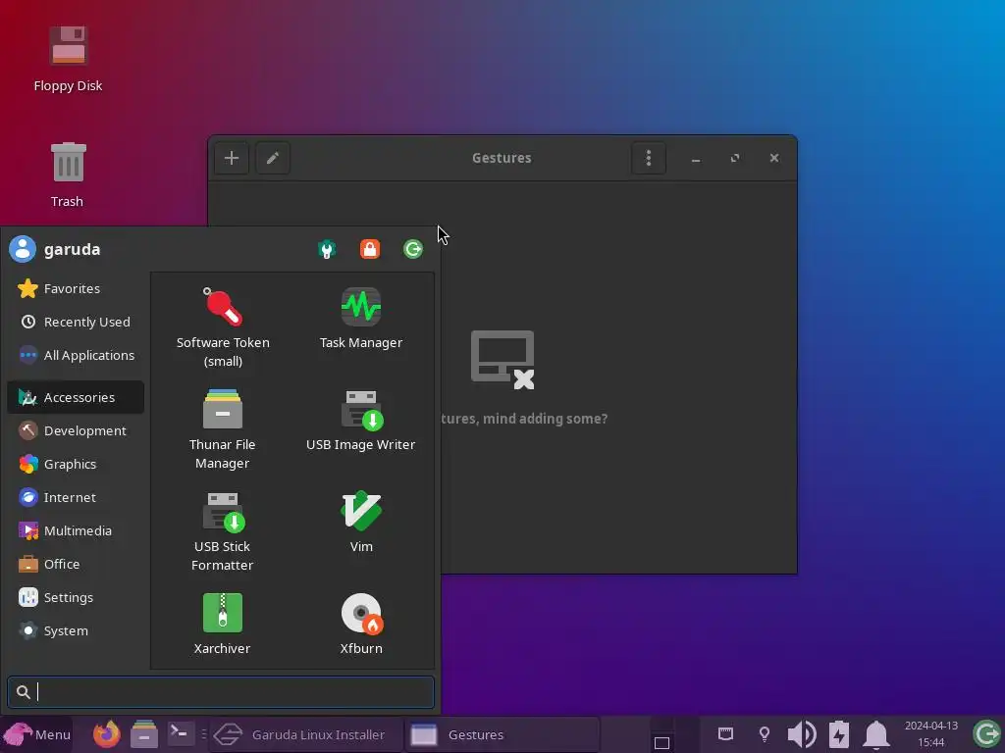Image resolution: width=1005 pixels, height=753 pixels.
Task: Open Software Token (small) application
Action: click(223, 327)
